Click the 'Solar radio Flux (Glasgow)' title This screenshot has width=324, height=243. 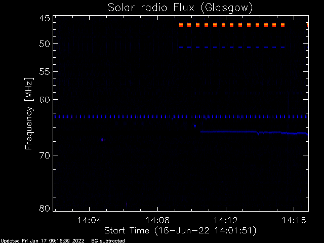pos(180,8)
